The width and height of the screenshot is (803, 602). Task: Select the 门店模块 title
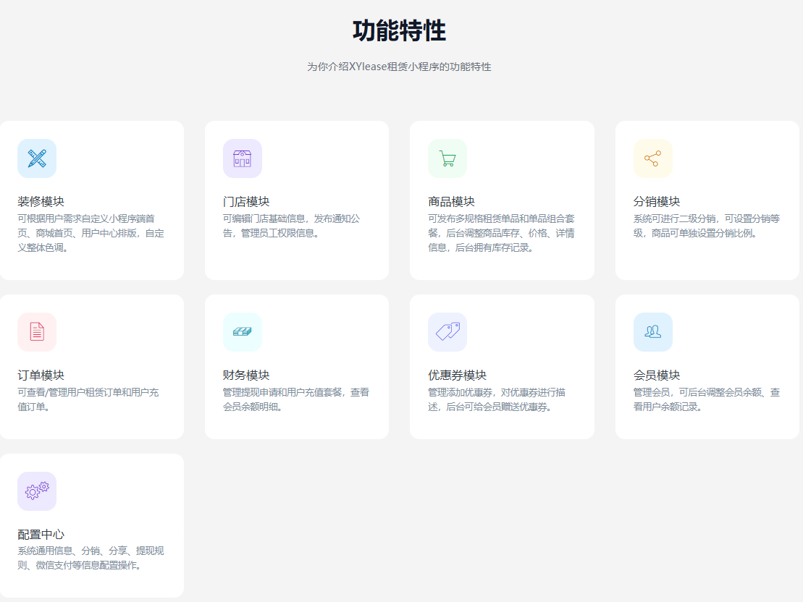246,202
